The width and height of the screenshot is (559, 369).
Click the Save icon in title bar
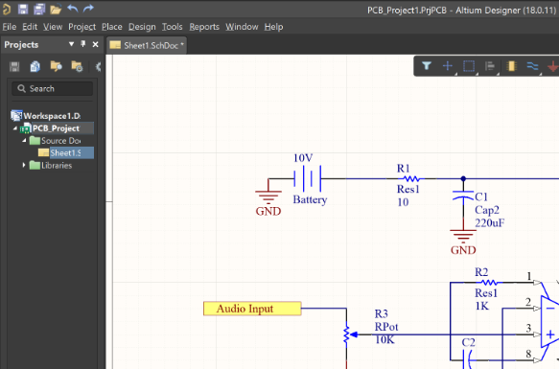click(23, 9)
